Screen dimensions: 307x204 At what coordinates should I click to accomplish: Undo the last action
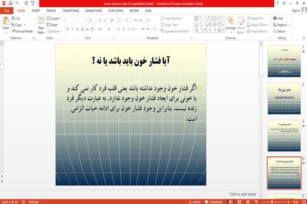click(17, 3)
